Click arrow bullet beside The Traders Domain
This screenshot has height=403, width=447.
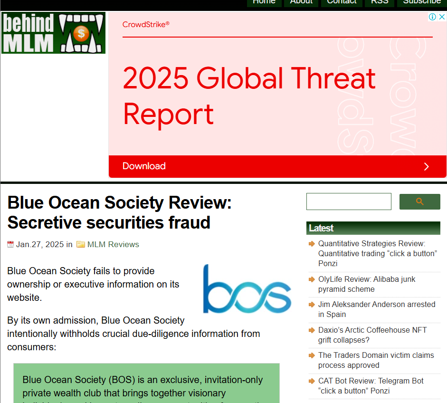tap(312, 355)
